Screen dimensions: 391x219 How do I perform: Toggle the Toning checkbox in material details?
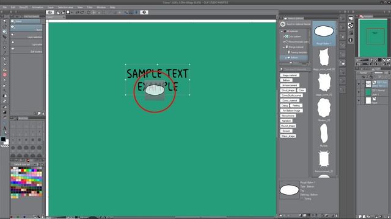[302, 199]
